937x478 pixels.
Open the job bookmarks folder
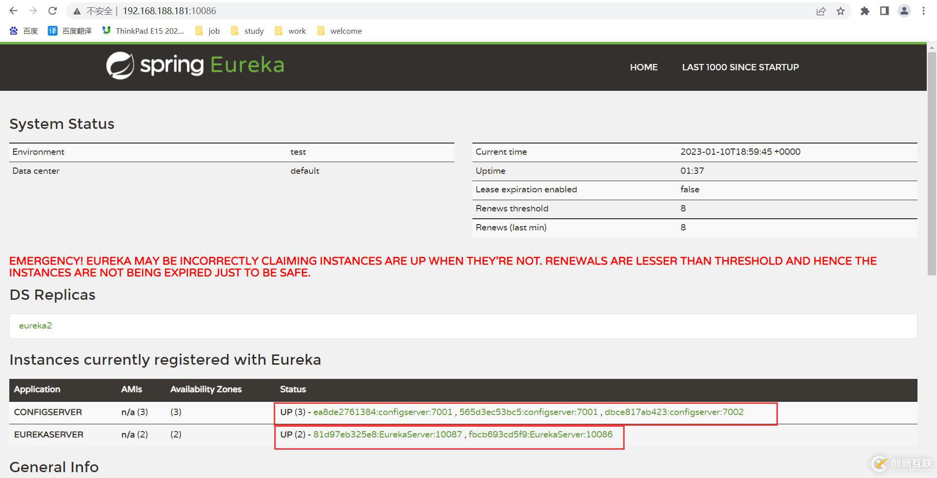tap(207, 31)
